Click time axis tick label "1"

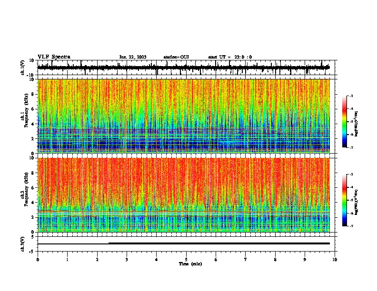[67, 260]
